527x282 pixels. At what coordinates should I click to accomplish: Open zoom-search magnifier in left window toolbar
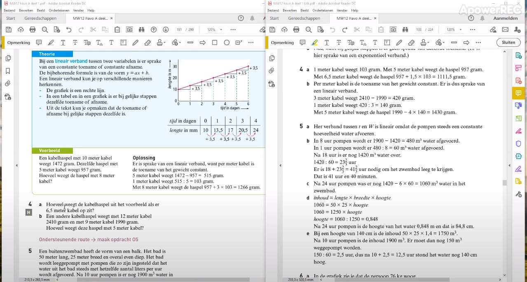pyautogui.click(x=45, y=30)
